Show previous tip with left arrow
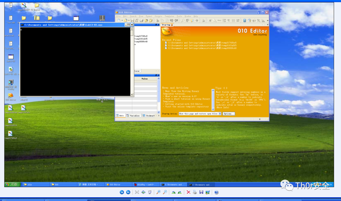 click(x=224, y=88)
